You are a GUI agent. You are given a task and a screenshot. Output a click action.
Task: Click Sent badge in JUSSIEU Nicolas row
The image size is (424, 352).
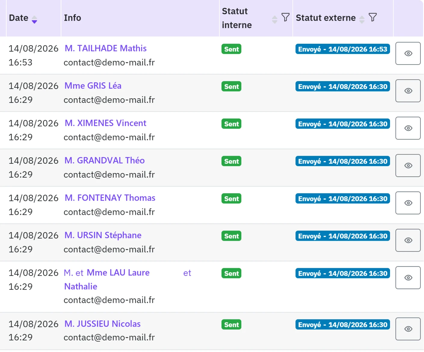(231, 325)
